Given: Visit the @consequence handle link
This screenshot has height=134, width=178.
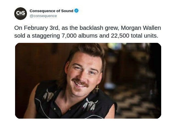Looking at the screenshot, I should (x=43, y=16).
